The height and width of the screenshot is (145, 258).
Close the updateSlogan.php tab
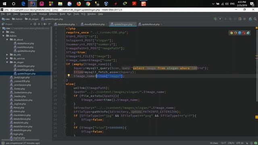[134, 24]
